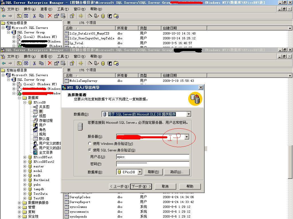Click New star icon in front window toolbar
This screenshot has height=219, width=293.
[x=81, y=63]
